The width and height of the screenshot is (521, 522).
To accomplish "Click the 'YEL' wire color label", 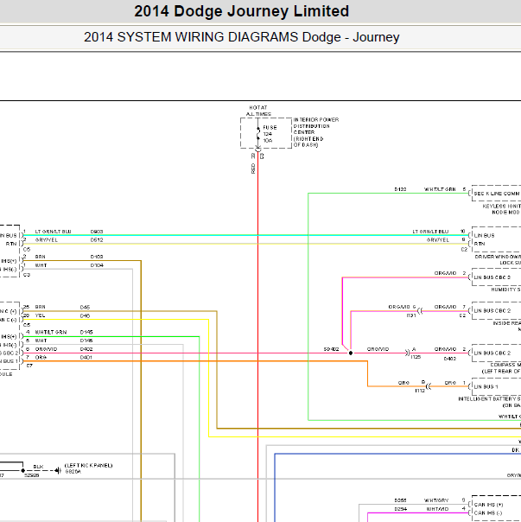I will coord(40,315).
